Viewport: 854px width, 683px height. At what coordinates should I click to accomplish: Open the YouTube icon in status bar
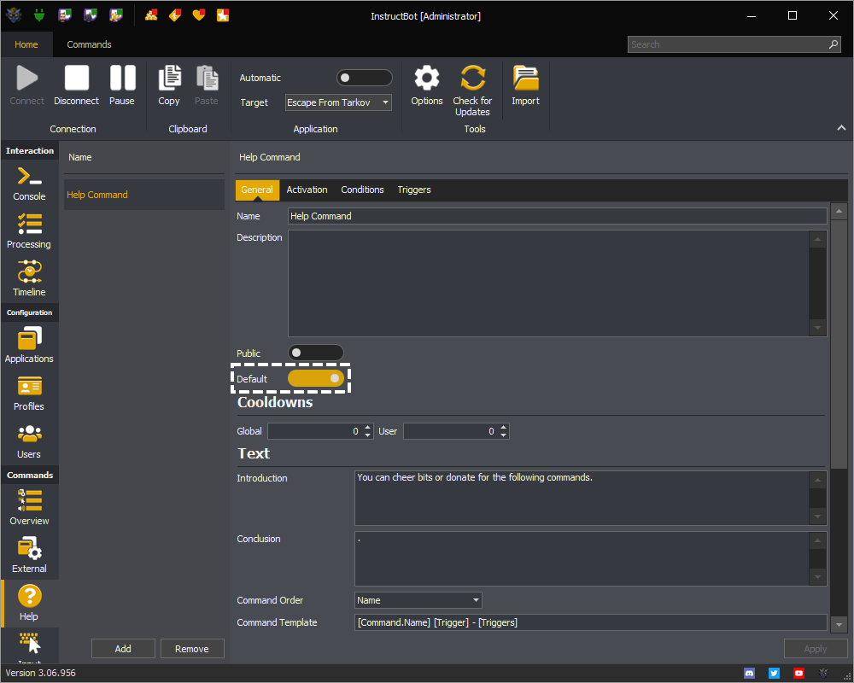[x=798, y=674]
